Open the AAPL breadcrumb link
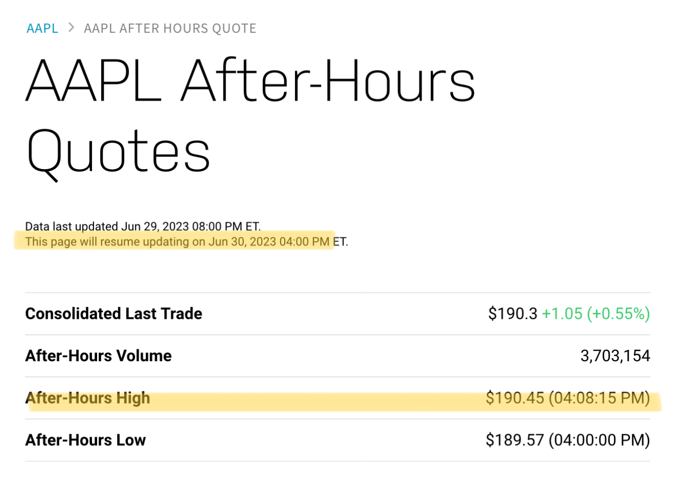 tap(42, 28)
